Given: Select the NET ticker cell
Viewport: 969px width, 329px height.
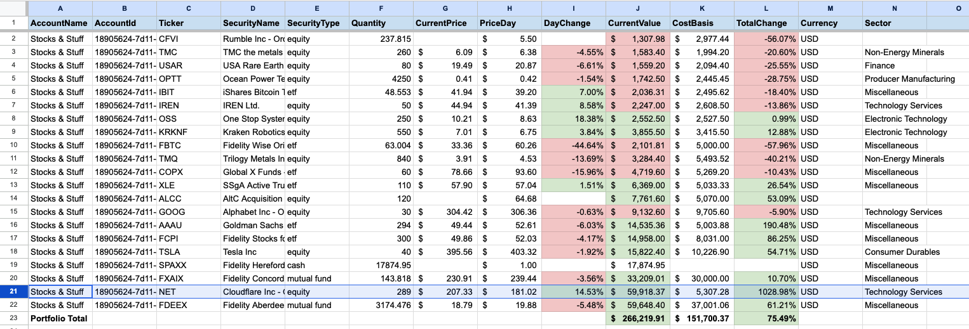Looking at the screenshot, I should (x=189, y=292).
